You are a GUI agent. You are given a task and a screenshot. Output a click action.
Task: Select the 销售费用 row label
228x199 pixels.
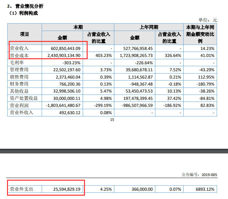point(19,77)
